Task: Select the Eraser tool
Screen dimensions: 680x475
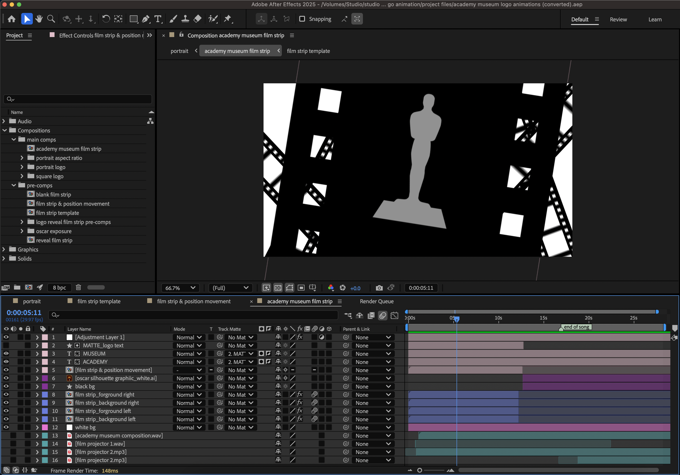Action: [197, 19]
